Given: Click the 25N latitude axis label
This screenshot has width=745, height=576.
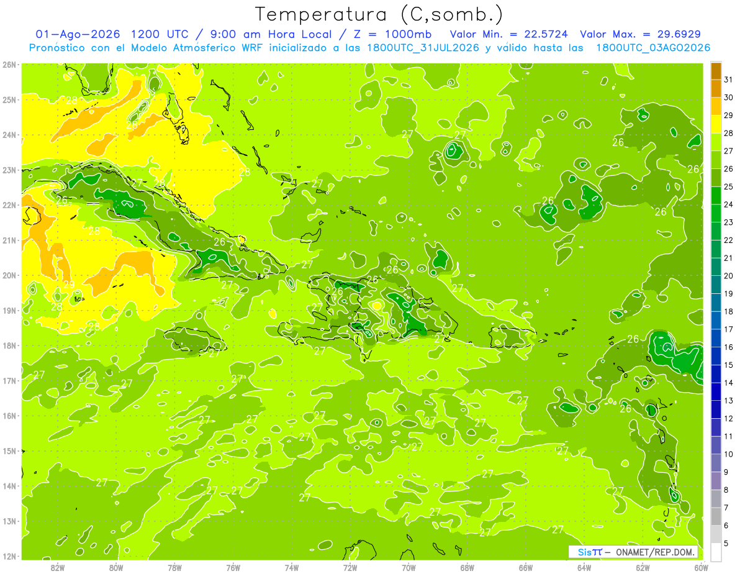Looking at the screenshot, I should tap(9, 99).
